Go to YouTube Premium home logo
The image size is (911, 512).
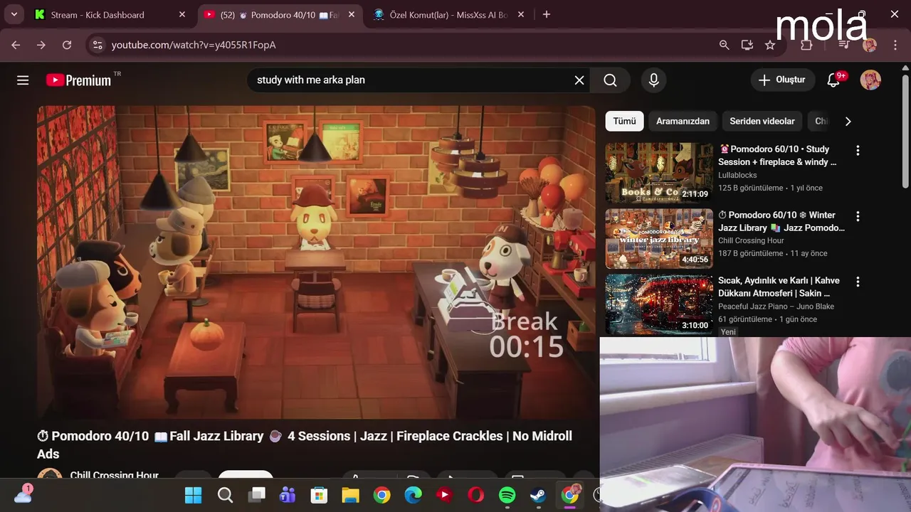[79, 80]
